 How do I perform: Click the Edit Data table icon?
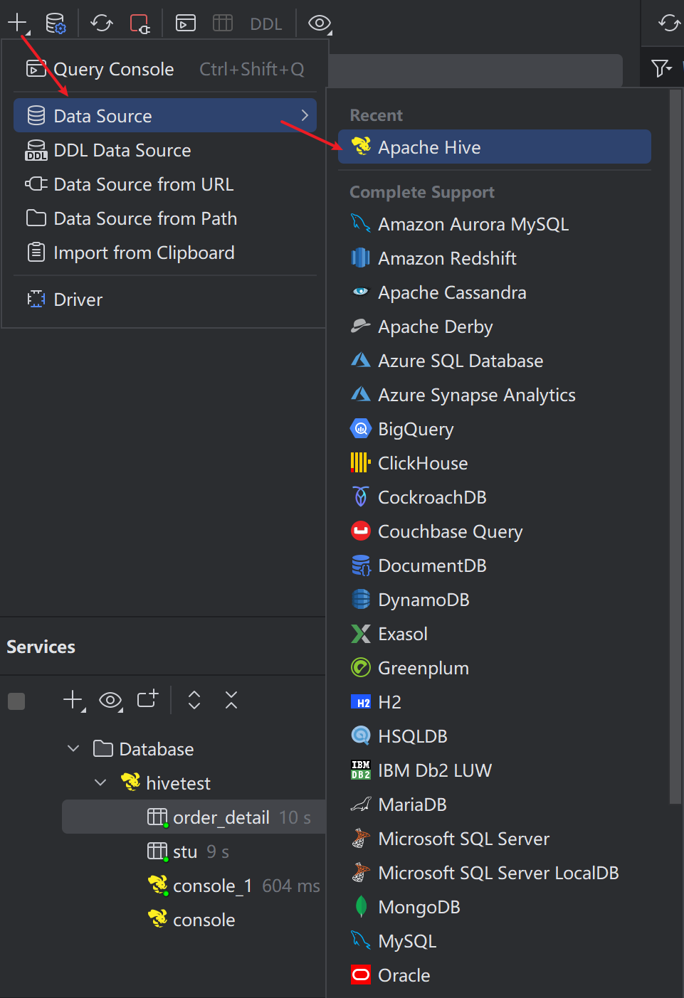[223, 23]
